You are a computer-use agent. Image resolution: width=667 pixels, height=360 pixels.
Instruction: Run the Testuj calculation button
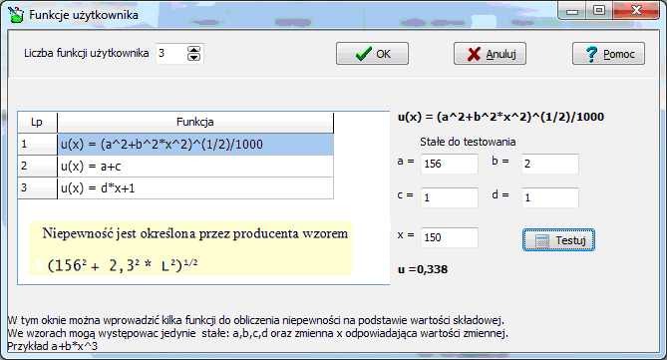(x=558, y=240)
